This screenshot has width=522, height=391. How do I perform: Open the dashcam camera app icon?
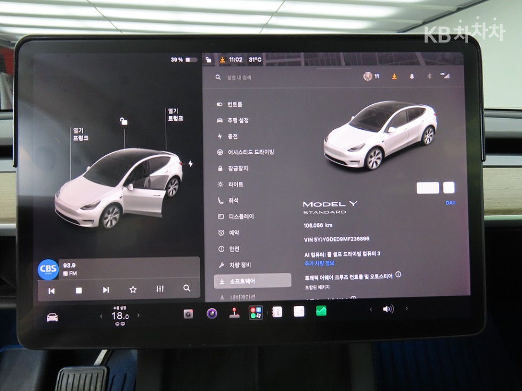click(188, 313)
